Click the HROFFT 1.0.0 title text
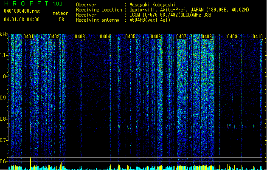The width and height of the screenshot is (267, 170). click(33, 3)
